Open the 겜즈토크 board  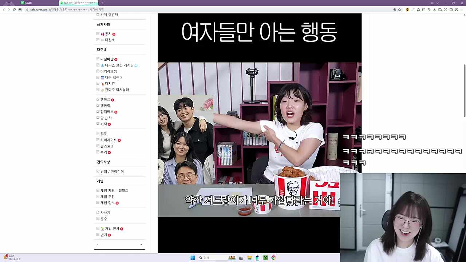pyautogui.click(x=107, y=146)
